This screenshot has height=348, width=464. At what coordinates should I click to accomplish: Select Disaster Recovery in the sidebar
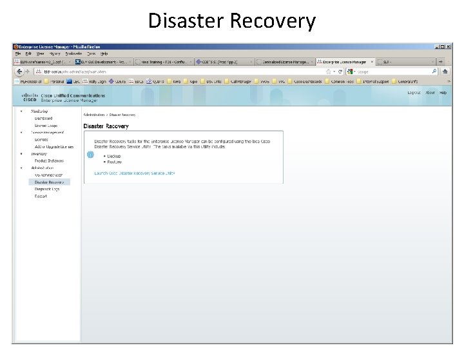click(x=50, y=182)
